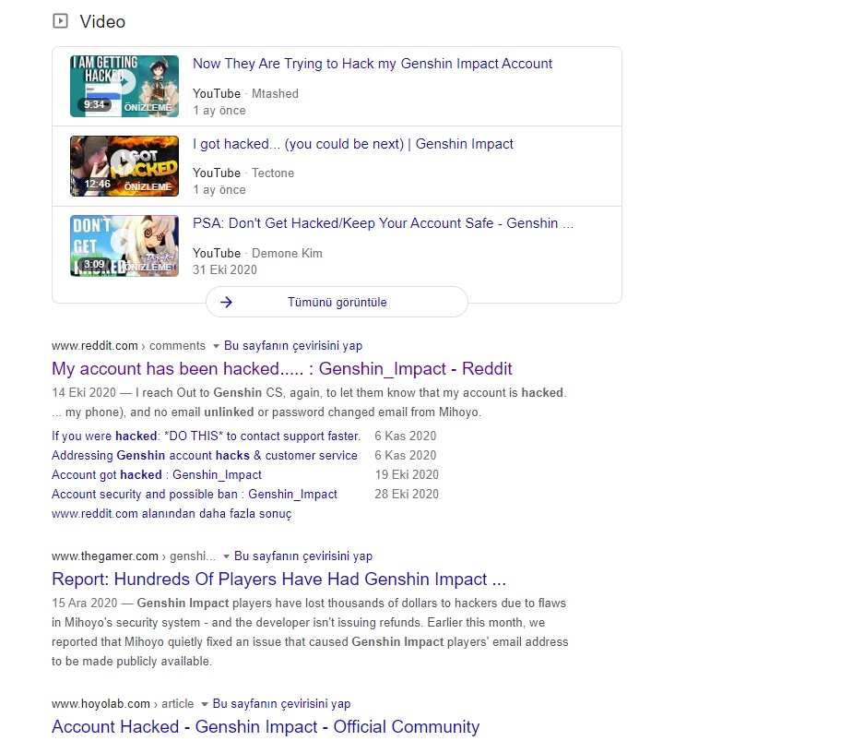Expand the dropdown arrow next to www.hoyolab.com
Image resolution: width=864 pixels, height=741 pixels.
[205, 705]
